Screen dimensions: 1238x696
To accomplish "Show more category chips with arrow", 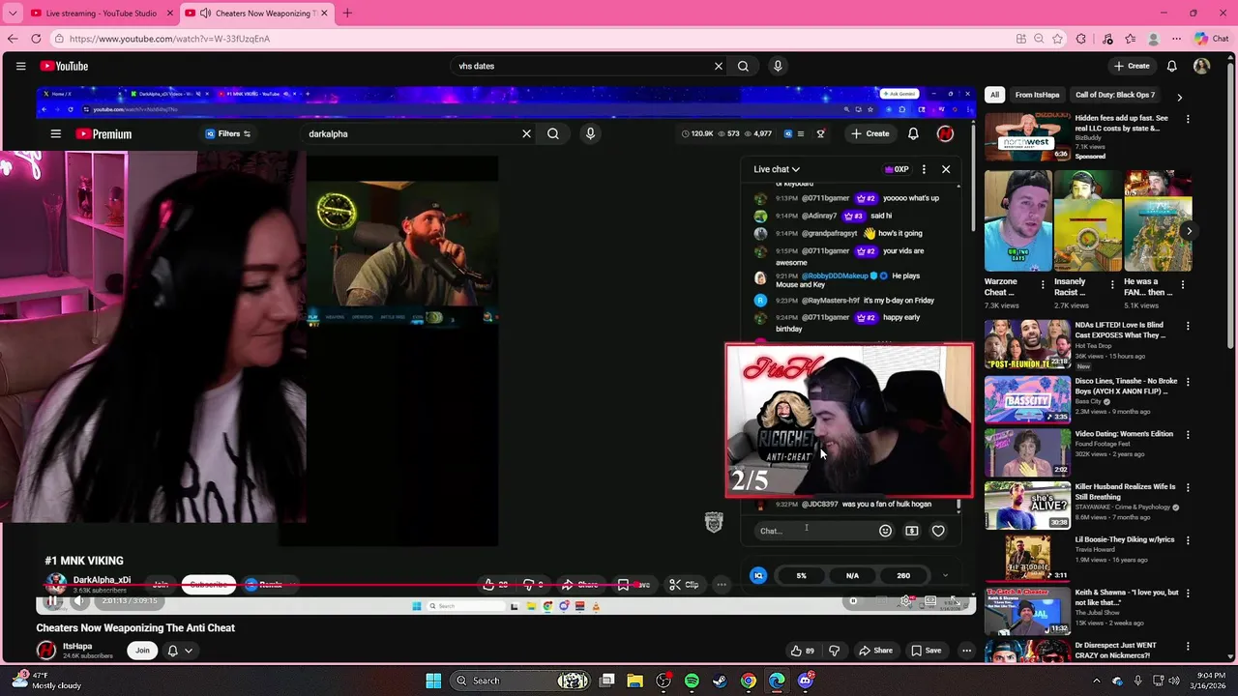I will coord(1179,96).
